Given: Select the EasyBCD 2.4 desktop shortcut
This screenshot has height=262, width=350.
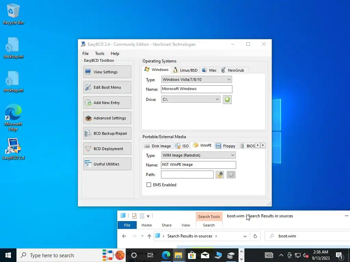Looking at the screenshot, I should click(x=13, y=149).
